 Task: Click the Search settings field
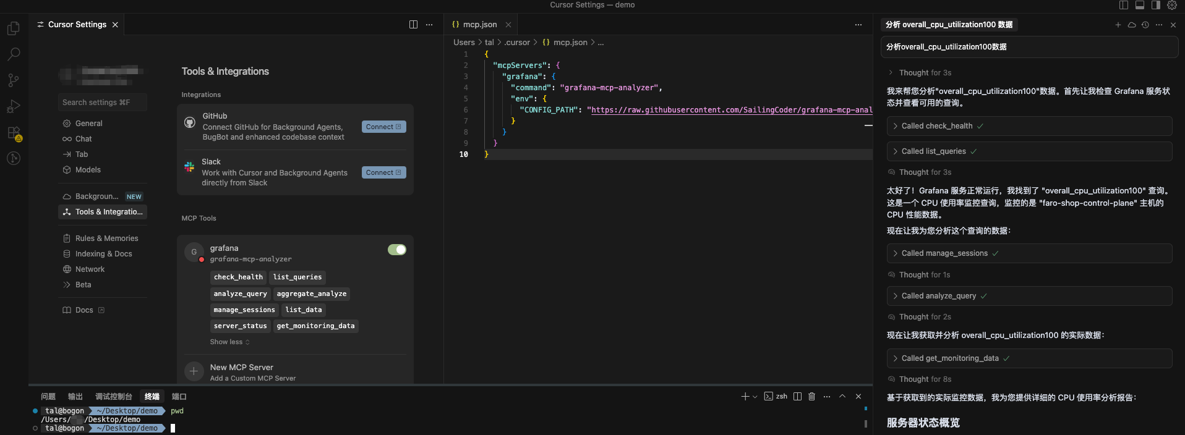coord(103,103)
